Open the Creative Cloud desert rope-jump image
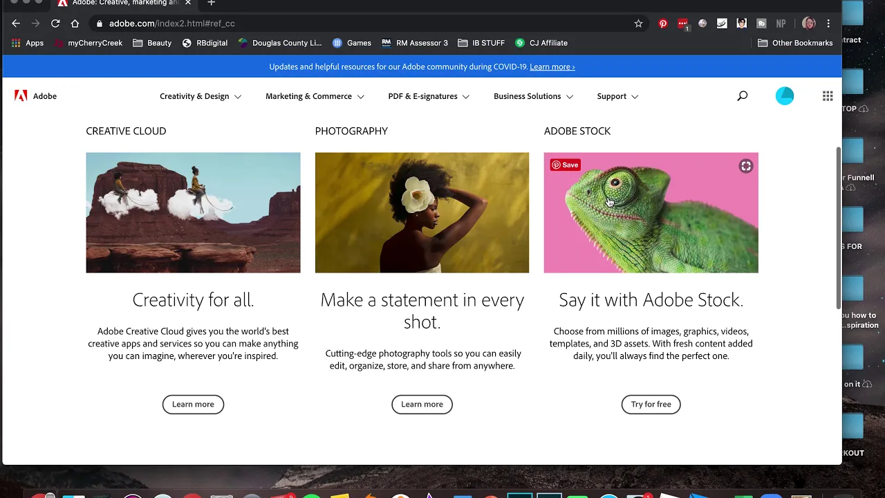The image size is (885, 498). 193,212
